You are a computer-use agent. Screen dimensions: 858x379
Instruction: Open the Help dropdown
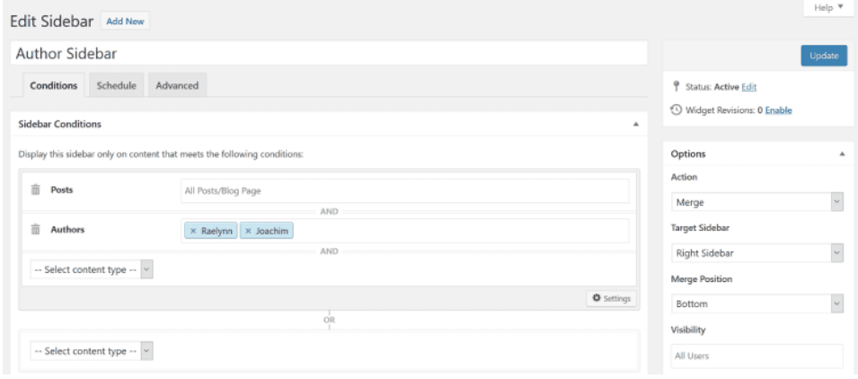tap(828, 8)
